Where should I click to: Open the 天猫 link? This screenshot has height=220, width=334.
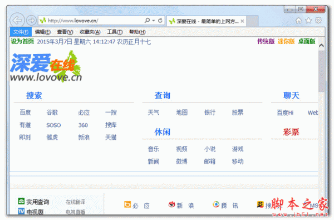(111, 137)
